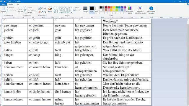Screen dimensions: 189x106
Task: Activate Color 1 (Цвет 1) swatch
Action: [92, 10]
